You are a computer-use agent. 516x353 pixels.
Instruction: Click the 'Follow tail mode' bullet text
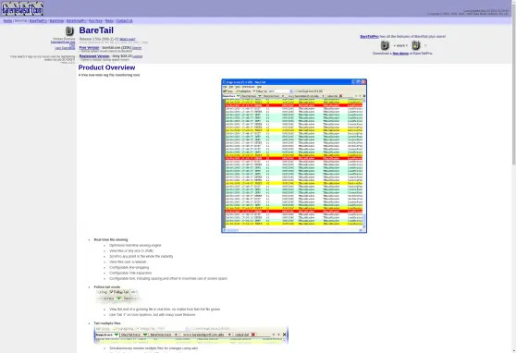point(107,287)
